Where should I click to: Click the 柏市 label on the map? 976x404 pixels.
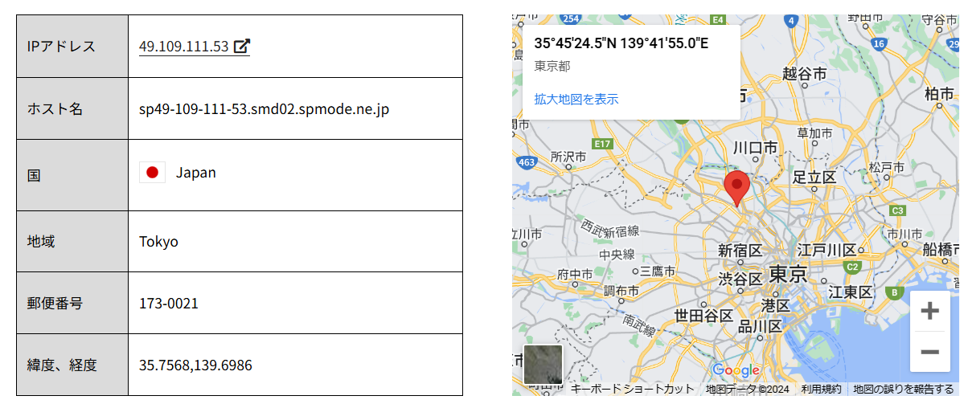[x=937, y=95]
